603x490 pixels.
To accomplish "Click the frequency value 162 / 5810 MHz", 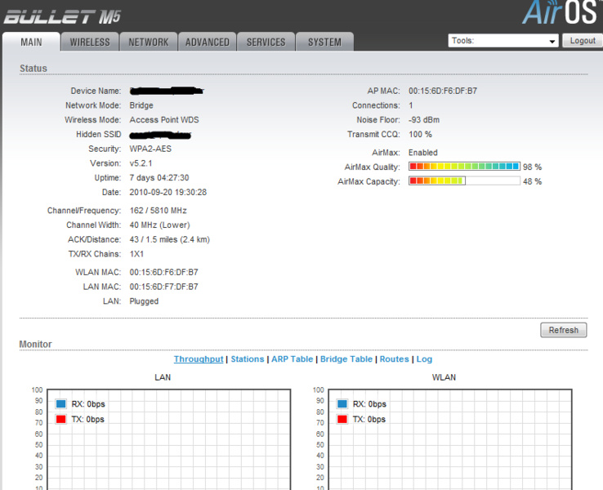I will point(158,211).
